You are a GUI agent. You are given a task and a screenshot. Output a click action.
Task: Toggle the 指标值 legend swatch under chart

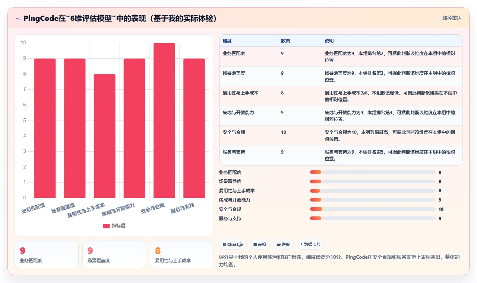tap(106, 226)
